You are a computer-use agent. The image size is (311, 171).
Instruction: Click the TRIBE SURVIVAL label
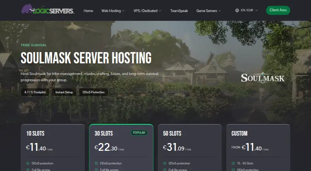[x=34, y=45]
